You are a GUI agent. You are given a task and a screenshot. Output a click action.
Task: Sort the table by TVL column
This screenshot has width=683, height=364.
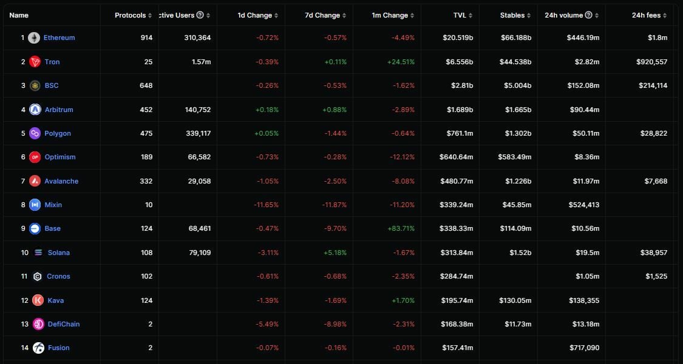click(463, 15)
